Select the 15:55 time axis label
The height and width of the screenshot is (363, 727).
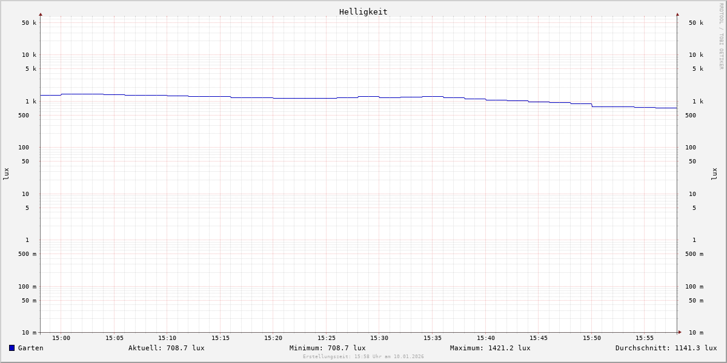click(x=645, y=338)
